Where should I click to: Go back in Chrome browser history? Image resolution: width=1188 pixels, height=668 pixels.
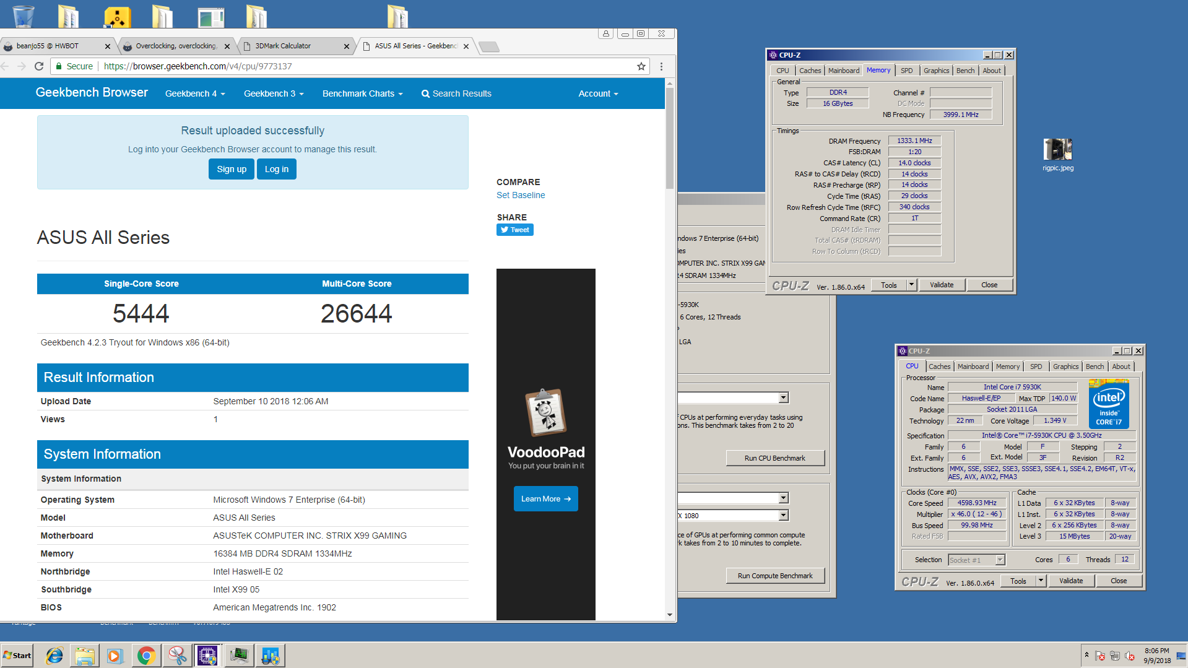point(5,66)
